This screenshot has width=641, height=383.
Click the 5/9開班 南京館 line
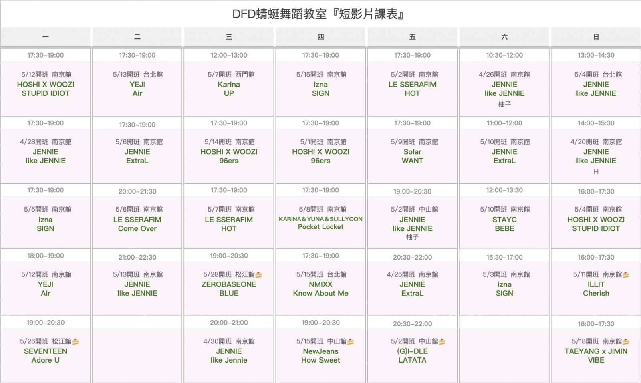(x=414, y=142)
